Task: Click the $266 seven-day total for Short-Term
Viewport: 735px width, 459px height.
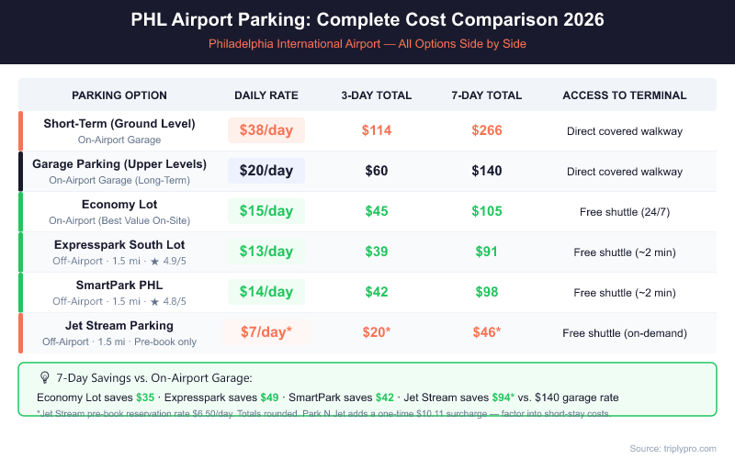Action: (x=487, y=130)
